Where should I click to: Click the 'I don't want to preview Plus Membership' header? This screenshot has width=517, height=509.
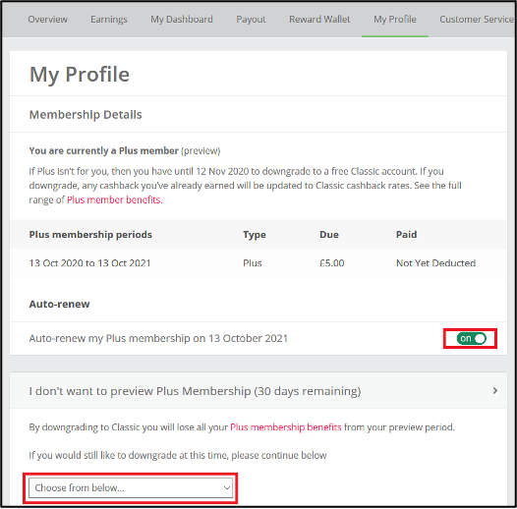(x=258, y=391)
